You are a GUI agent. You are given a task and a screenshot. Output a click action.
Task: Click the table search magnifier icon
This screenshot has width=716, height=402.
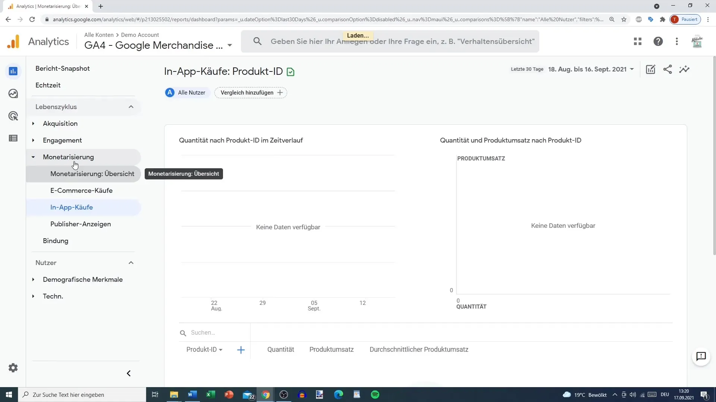click(x=183, y=333)
